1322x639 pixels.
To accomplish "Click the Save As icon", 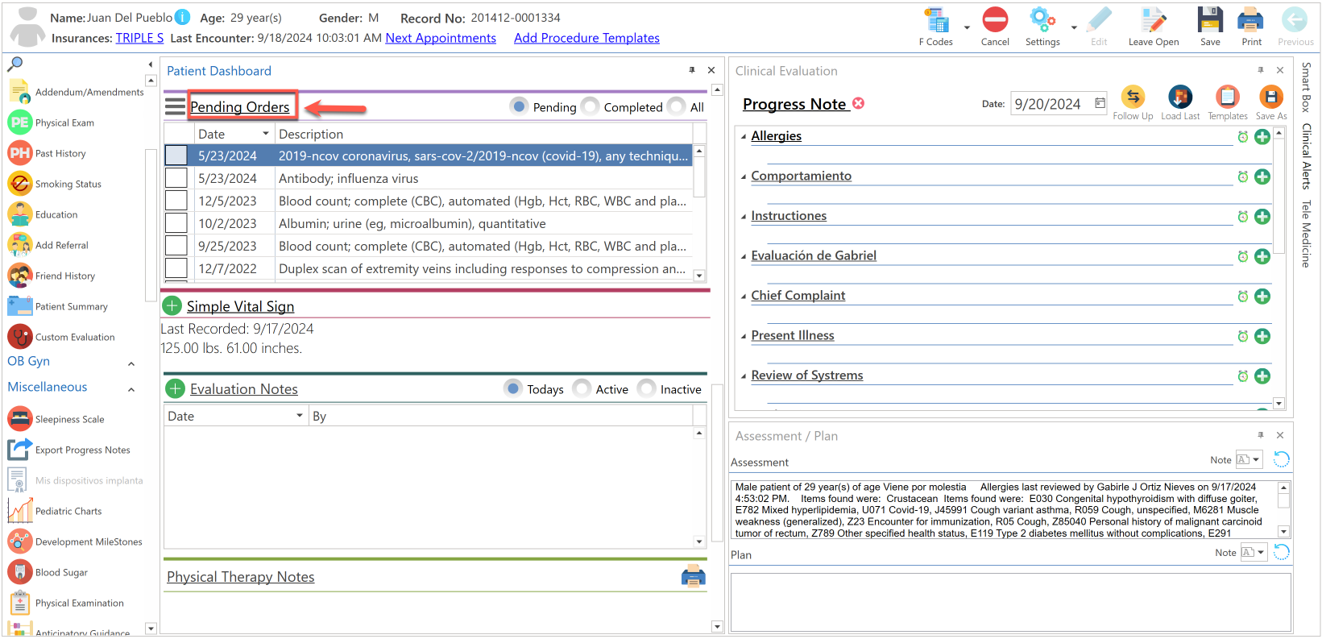I will (x=1270, y=98).
